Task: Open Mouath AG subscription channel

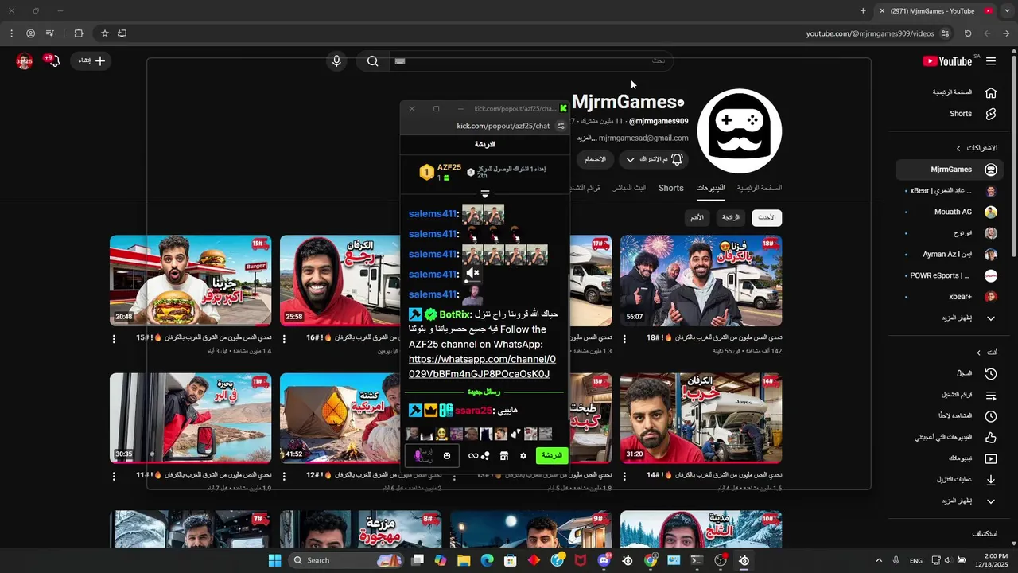Action: point(951,212)
